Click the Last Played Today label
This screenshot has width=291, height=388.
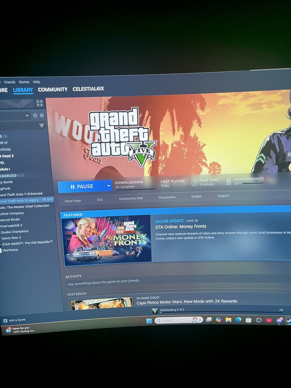(172, 183)
